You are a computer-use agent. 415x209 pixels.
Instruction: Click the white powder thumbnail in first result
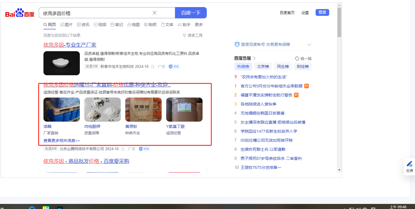tap(62, 63)
